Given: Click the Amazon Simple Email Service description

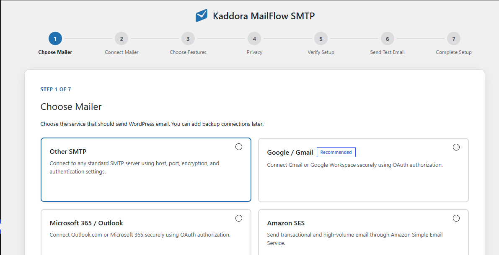Looking at the screenshot, I should [x=355, y=239].
